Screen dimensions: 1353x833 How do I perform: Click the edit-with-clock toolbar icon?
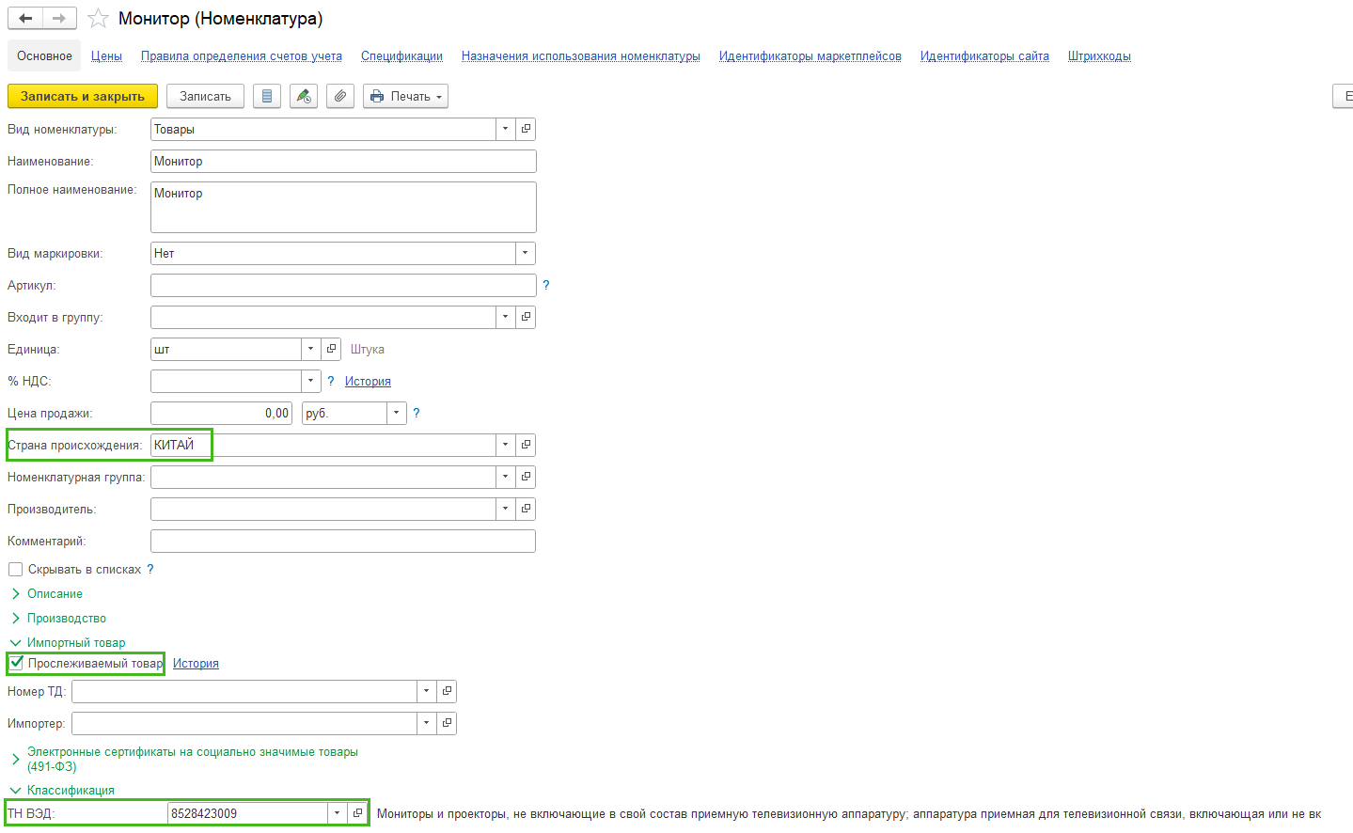304,96
